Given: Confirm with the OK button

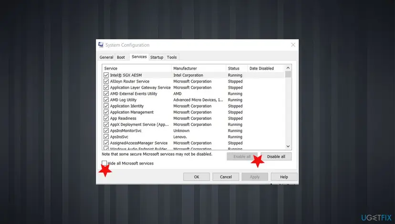Looking at the screenshot, I should pos(197,177).
